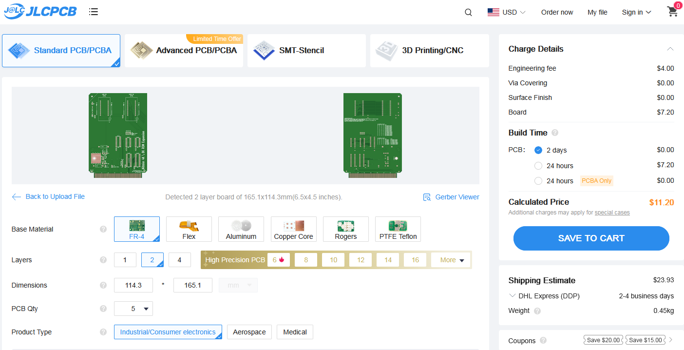Open the hamburger menu icon
This screenshot has height=350, width=684.
94,12
